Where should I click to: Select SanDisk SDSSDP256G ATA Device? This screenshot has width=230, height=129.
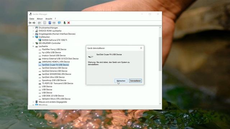point(56,74)
